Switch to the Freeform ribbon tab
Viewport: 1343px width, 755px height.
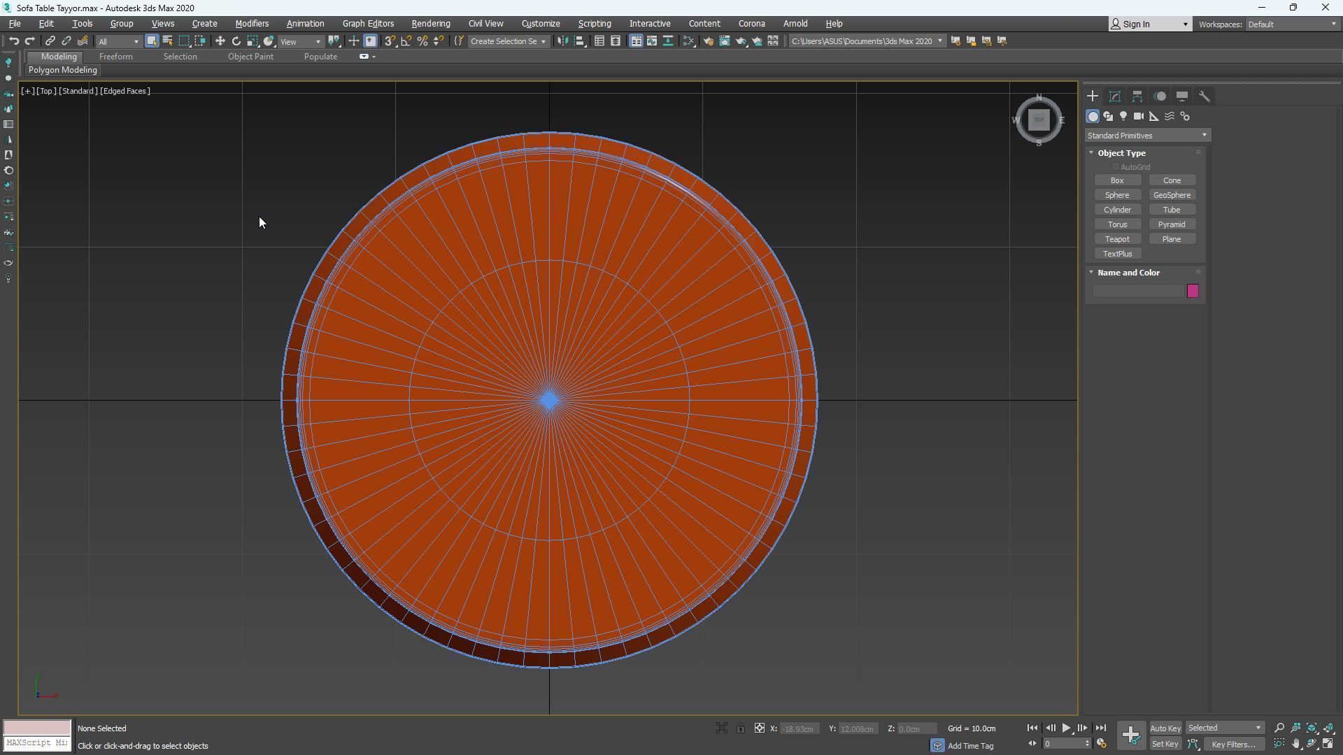pos(115,57)
